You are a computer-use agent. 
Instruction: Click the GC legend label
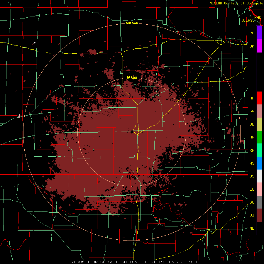click(252, 202)
